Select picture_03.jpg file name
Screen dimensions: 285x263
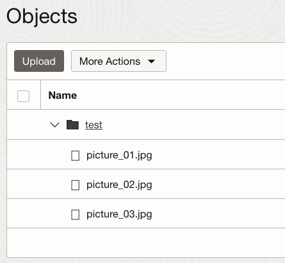[x=119, y=214]
